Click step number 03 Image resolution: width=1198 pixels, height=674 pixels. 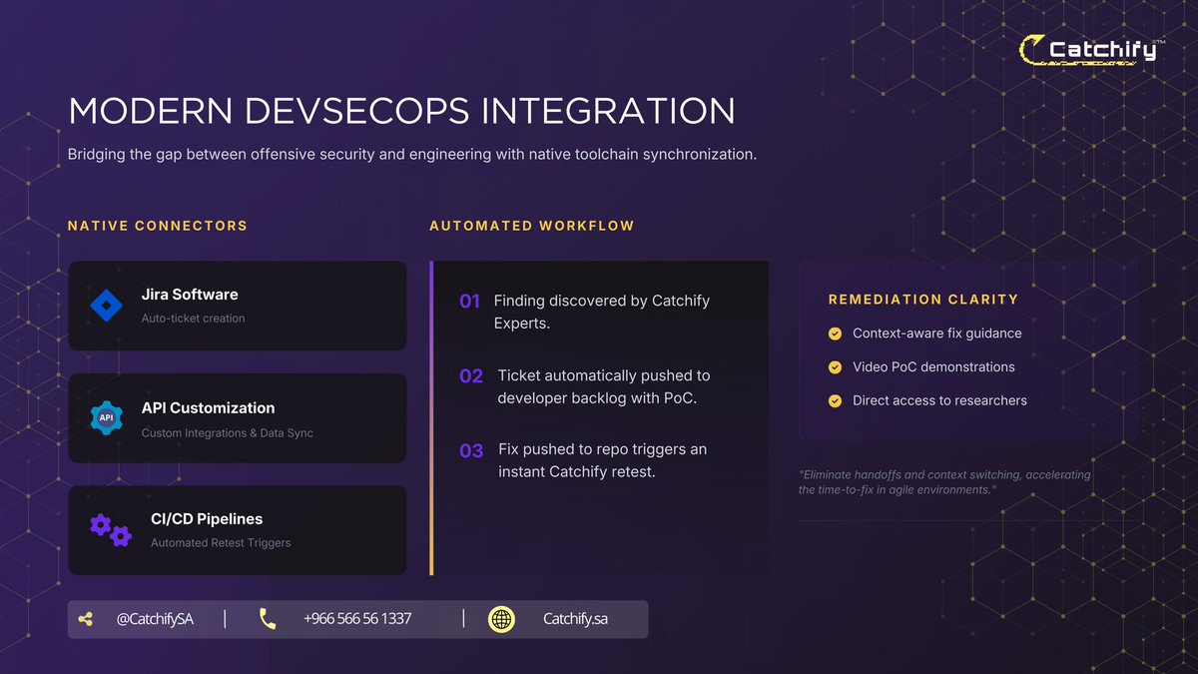[471, 451]
